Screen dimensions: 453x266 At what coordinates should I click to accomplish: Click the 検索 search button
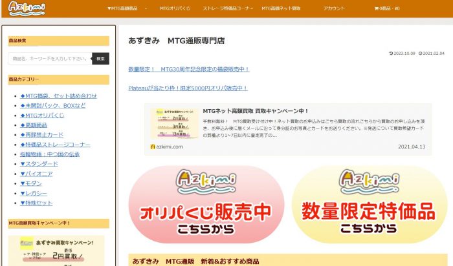pos(100,59)
